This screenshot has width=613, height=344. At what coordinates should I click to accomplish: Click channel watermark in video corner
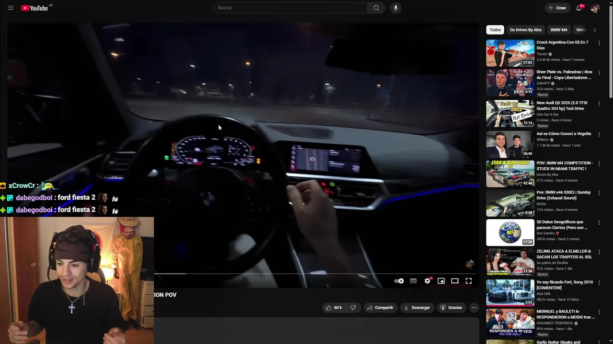[470, 264]
